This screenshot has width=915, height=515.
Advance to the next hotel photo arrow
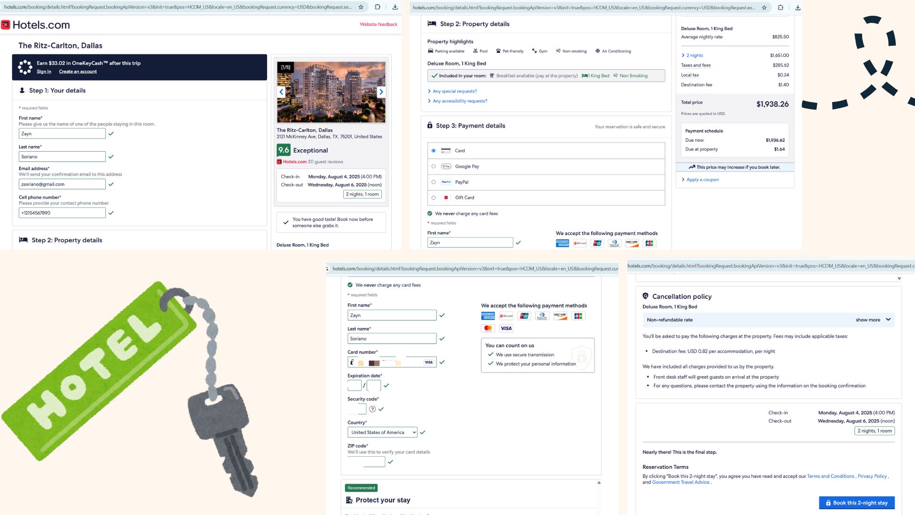pos(381,92)
